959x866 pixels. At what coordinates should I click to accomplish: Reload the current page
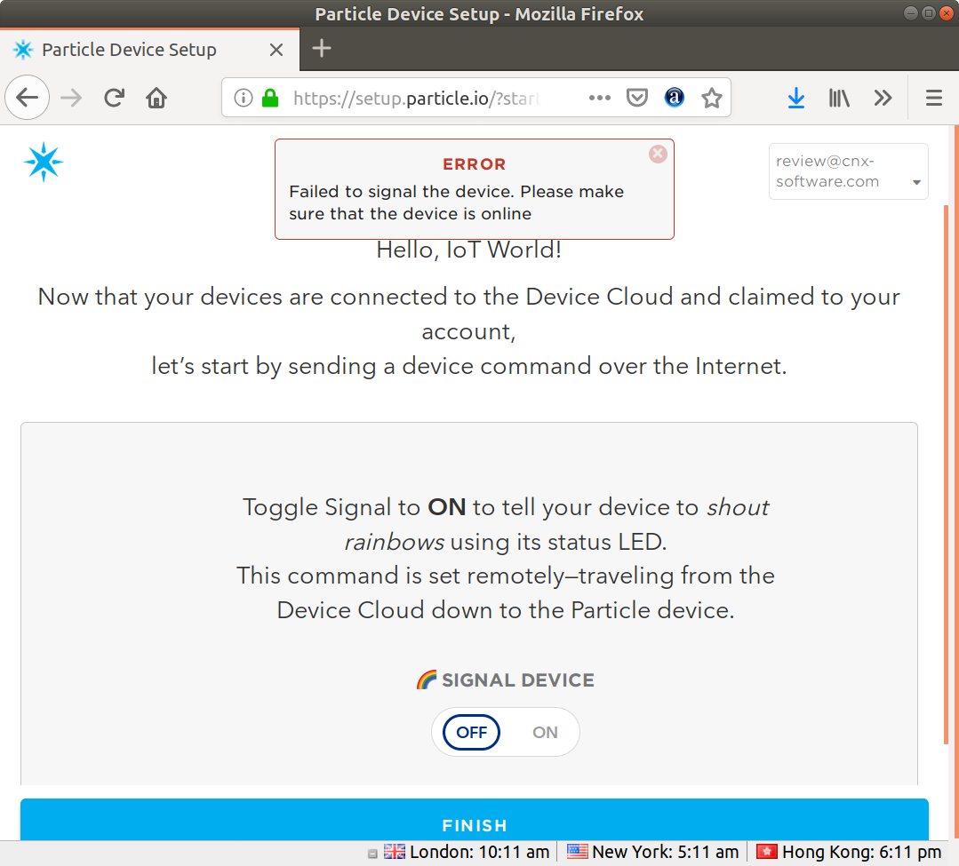pos(115,98)
